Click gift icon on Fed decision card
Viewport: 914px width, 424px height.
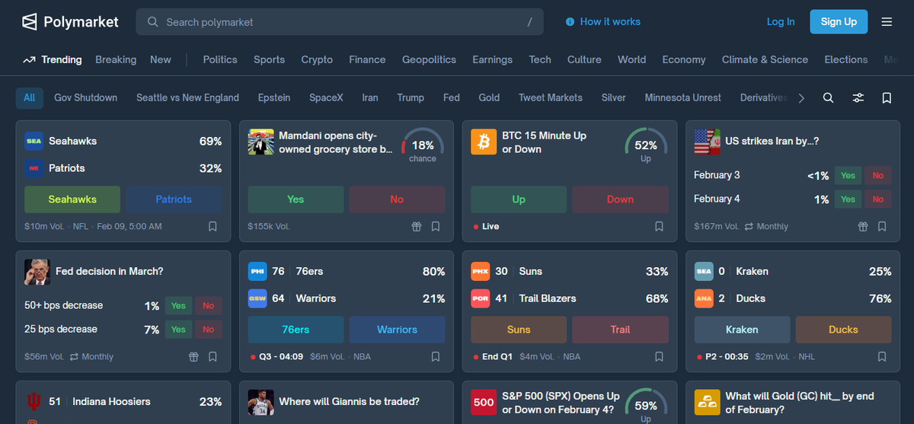coord(193,356)
